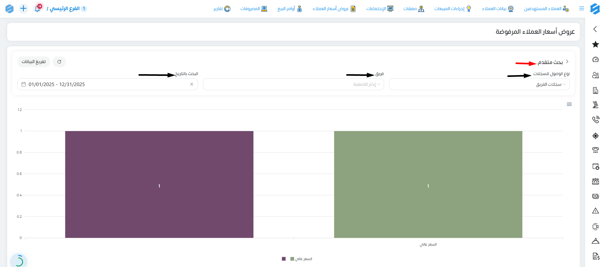The image size is (605, 267).
Task: Open the dashboard gauge icon in sidebar
Action: pos(595,60)
